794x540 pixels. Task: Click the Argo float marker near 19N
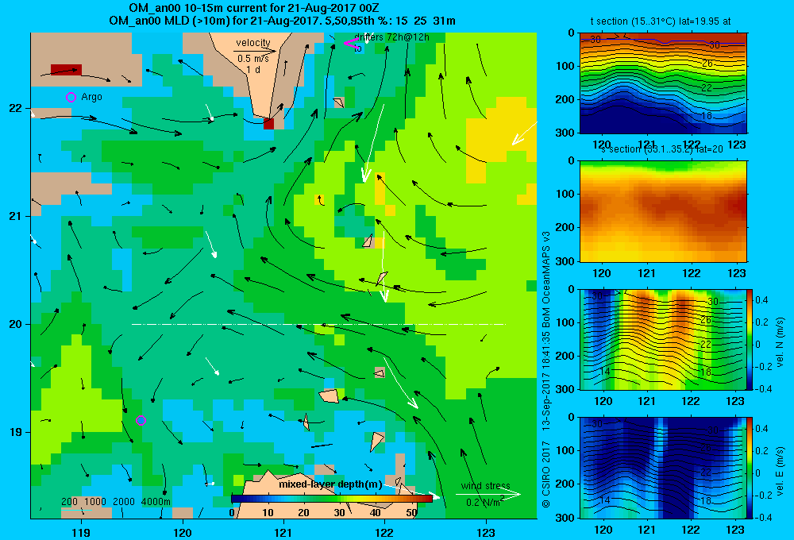coord(141,420)
